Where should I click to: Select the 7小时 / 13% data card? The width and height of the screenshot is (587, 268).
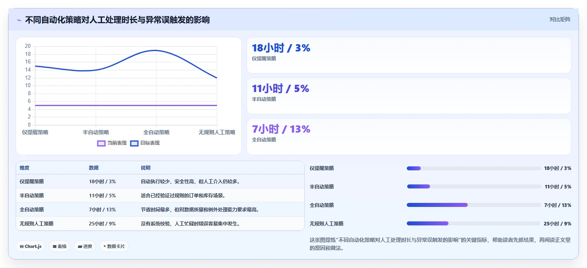pyautogui.click(x=409, y=136)
